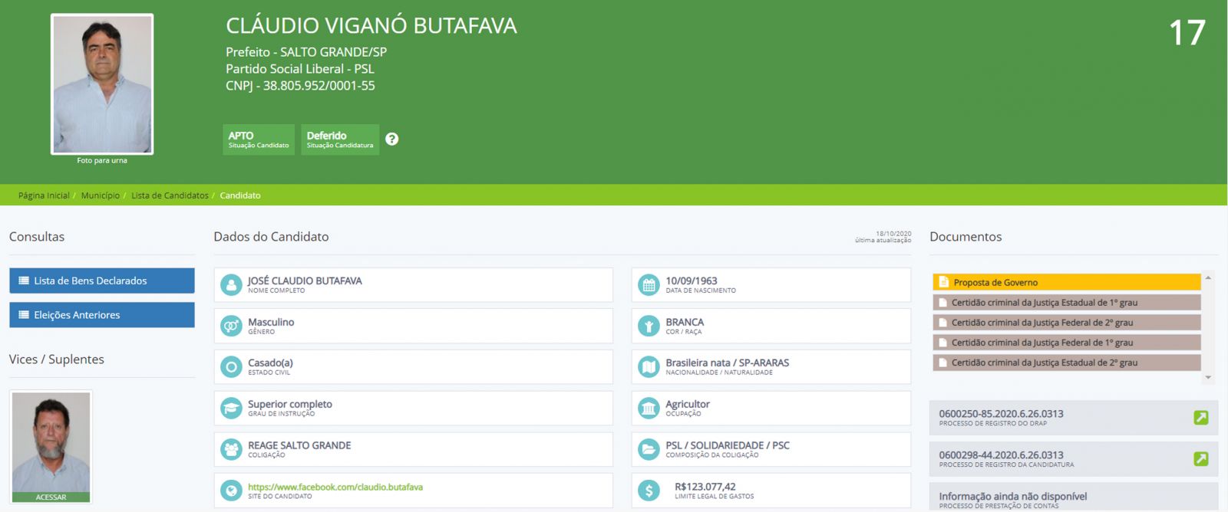Click the help question mark icon
Image resolution: width=1228 pixels, height=512 pixels.
point(391,139)
